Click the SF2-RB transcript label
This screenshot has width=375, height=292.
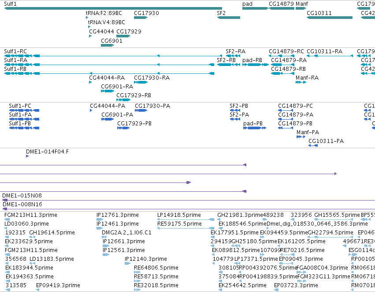point(226,60)
